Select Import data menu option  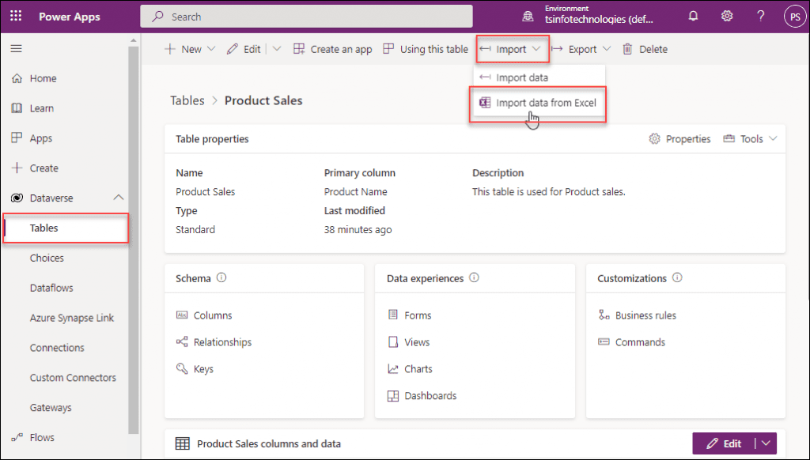coord(539,77)
